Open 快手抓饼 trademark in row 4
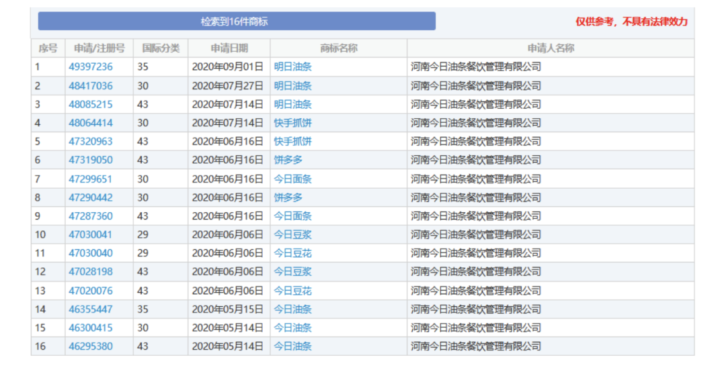This screenshot has width=726, height=370. tap(293, 123)
